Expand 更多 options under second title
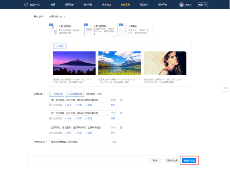 pos(113,118)
